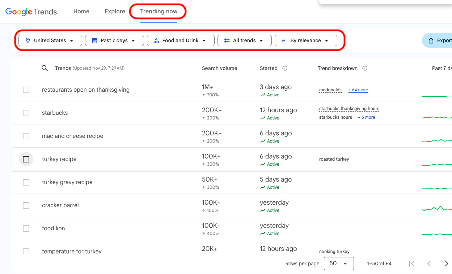Click the sparkline chart for cracker barrel
Viewport: 452px width, 274px height.
[x=437, y=208]
